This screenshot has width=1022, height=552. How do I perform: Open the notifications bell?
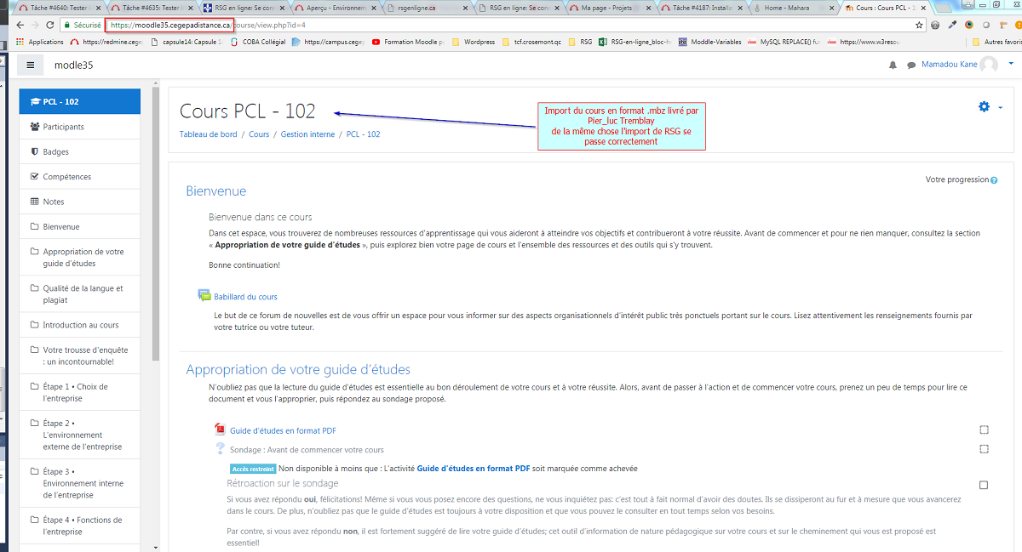(893, 65)
